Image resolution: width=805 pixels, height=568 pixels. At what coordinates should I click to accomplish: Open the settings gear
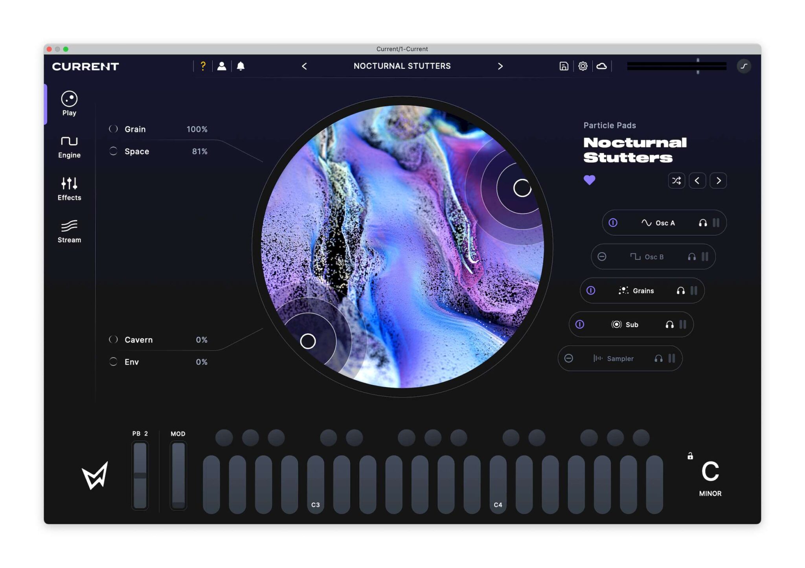[583, 66]
